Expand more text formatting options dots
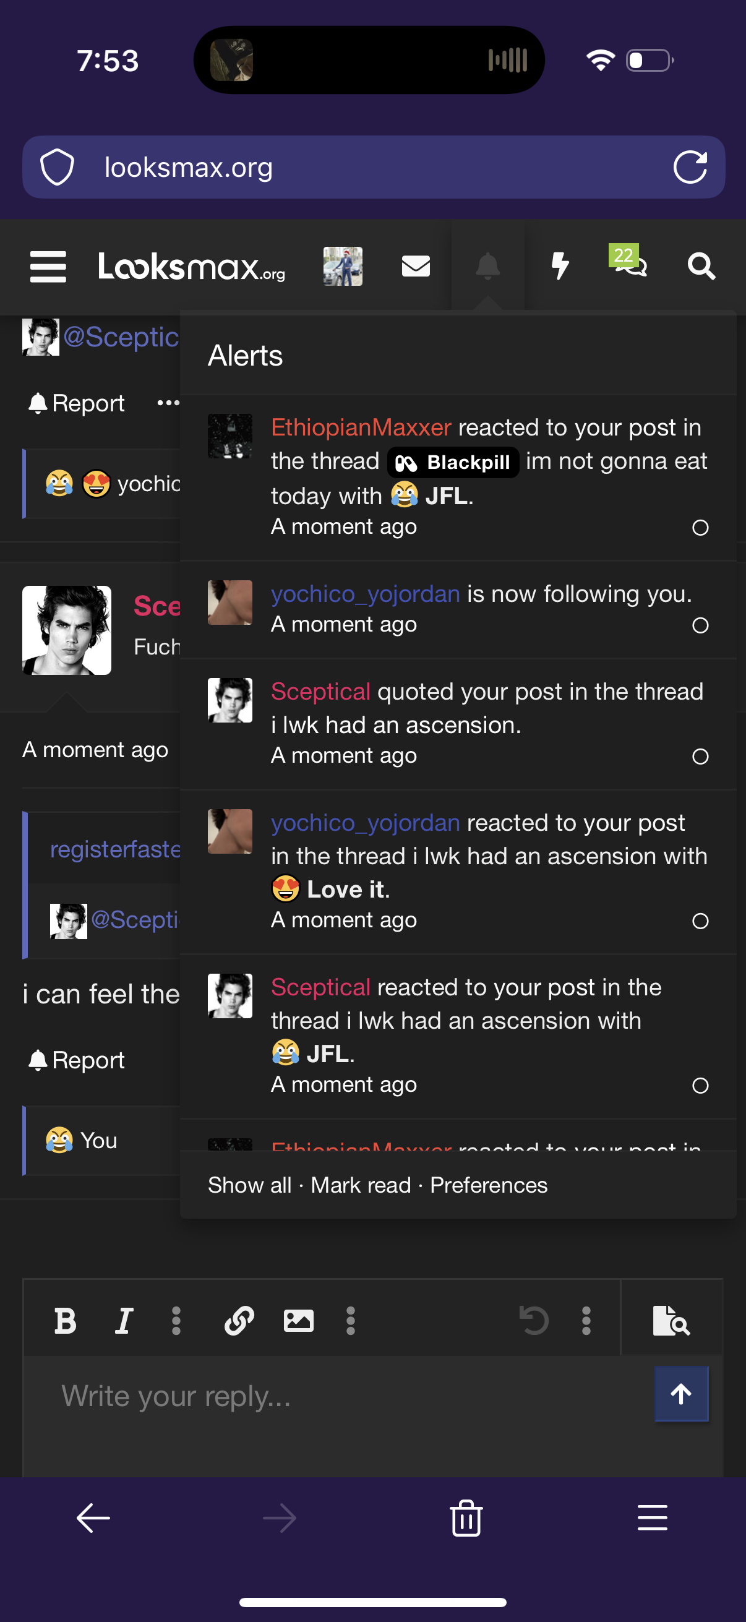 pyautogui.click(x=176, y=1320)
